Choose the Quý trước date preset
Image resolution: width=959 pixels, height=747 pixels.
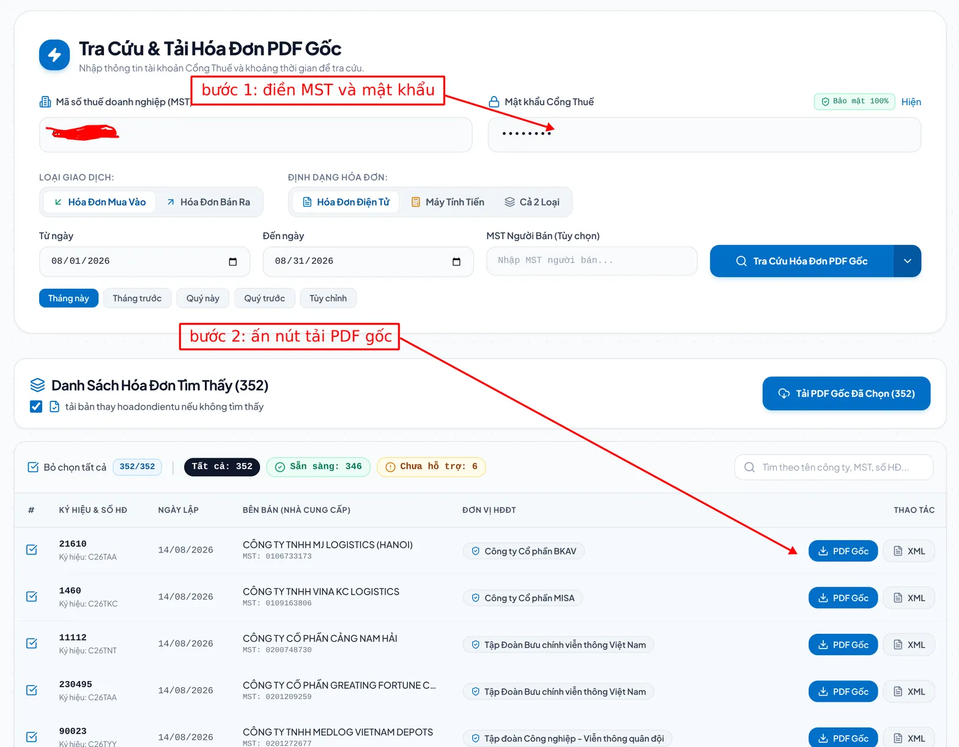click(x=265, y=299)
